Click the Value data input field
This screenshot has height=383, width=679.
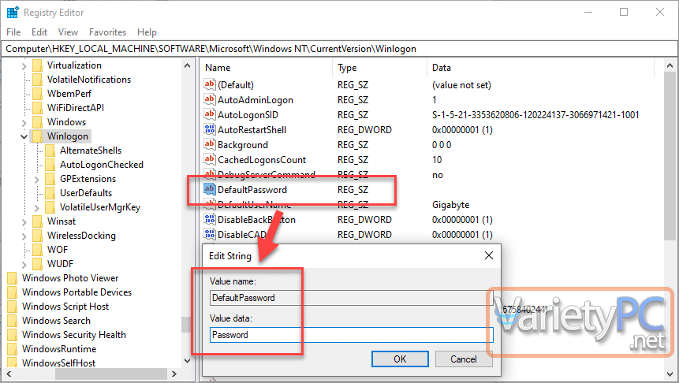click(x=351, y=334)
